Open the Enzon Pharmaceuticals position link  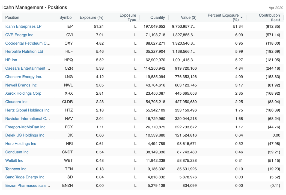pos(28,185)
